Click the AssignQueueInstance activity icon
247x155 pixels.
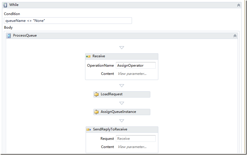96,112
